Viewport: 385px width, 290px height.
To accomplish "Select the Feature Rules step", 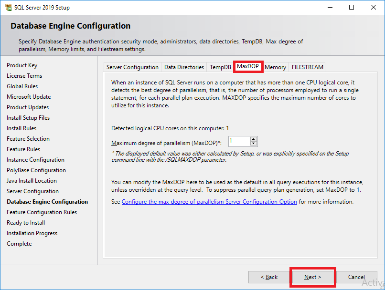I will (x=23, y=149).
